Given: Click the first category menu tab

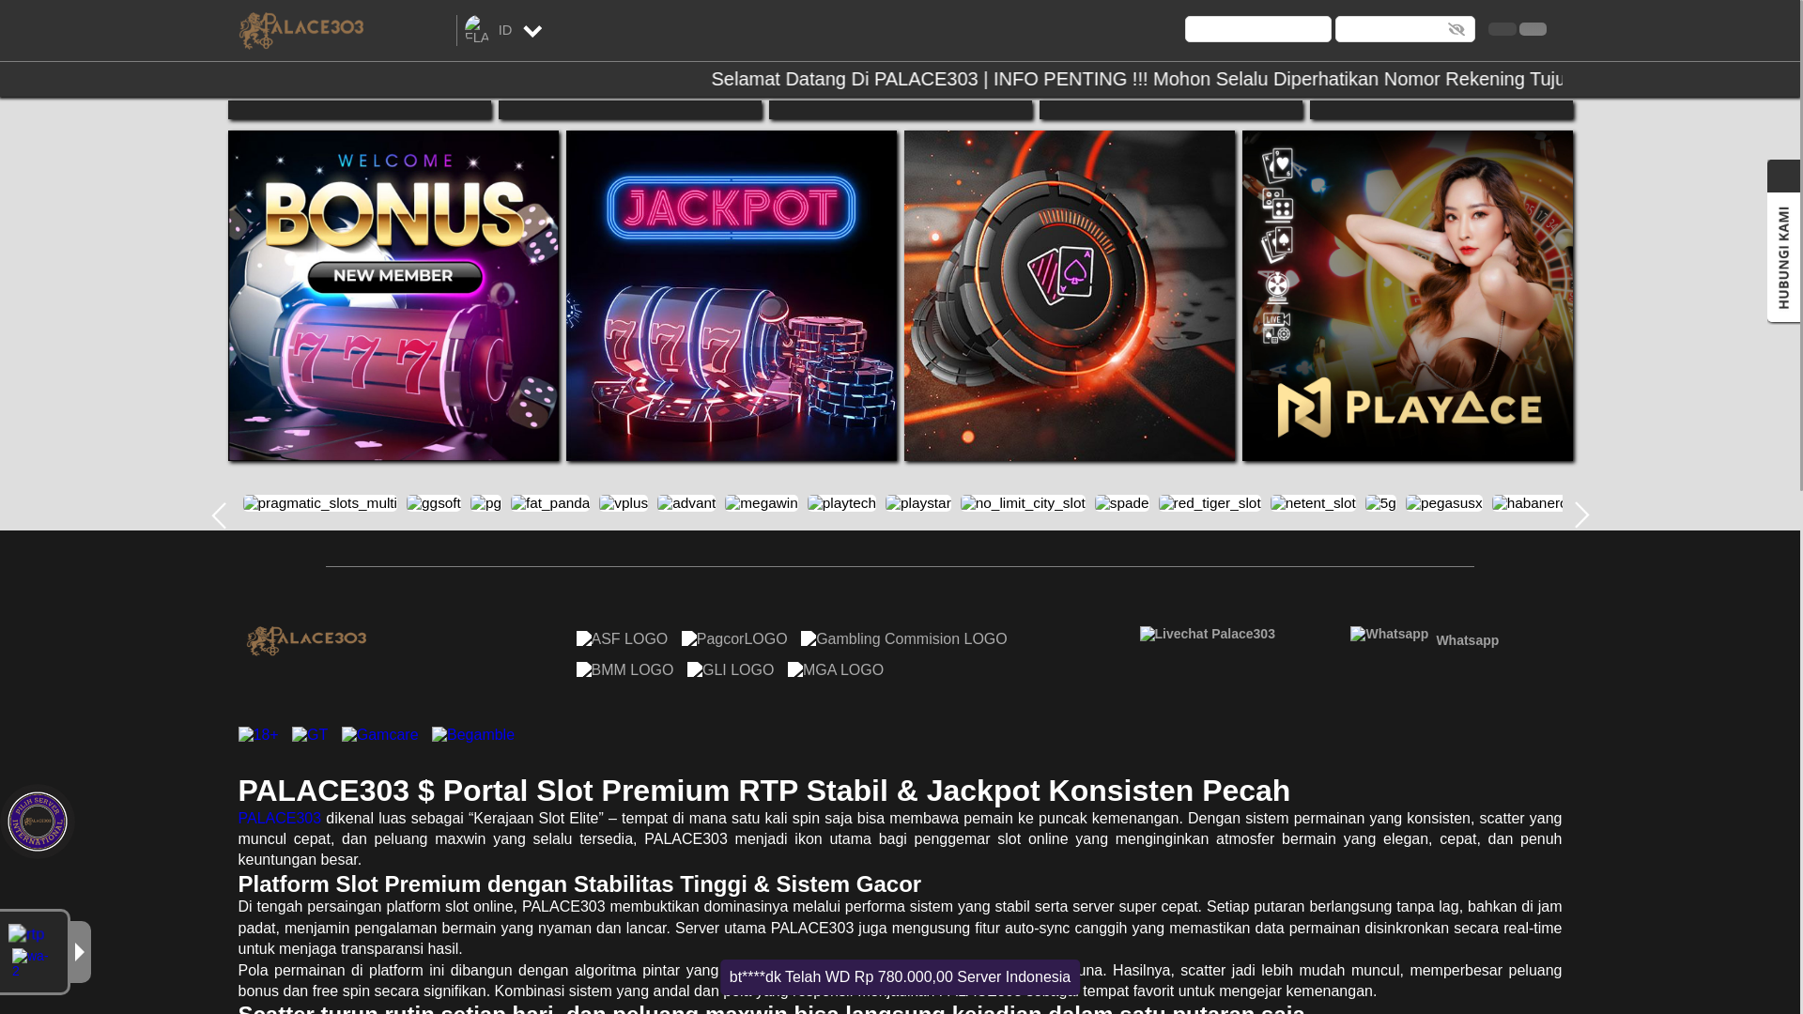Looking at the screenshot, I should click(x=360, y=110).
